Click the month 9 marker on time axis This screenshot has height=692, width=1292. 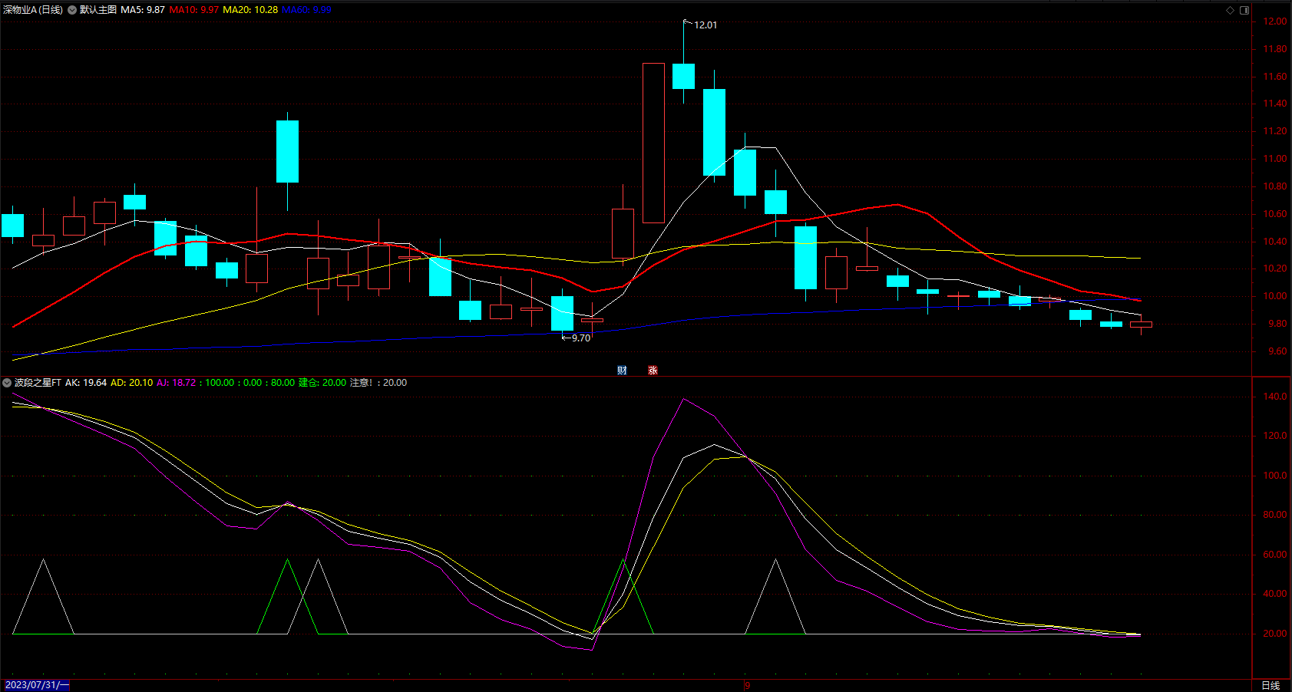coord(747,685)
